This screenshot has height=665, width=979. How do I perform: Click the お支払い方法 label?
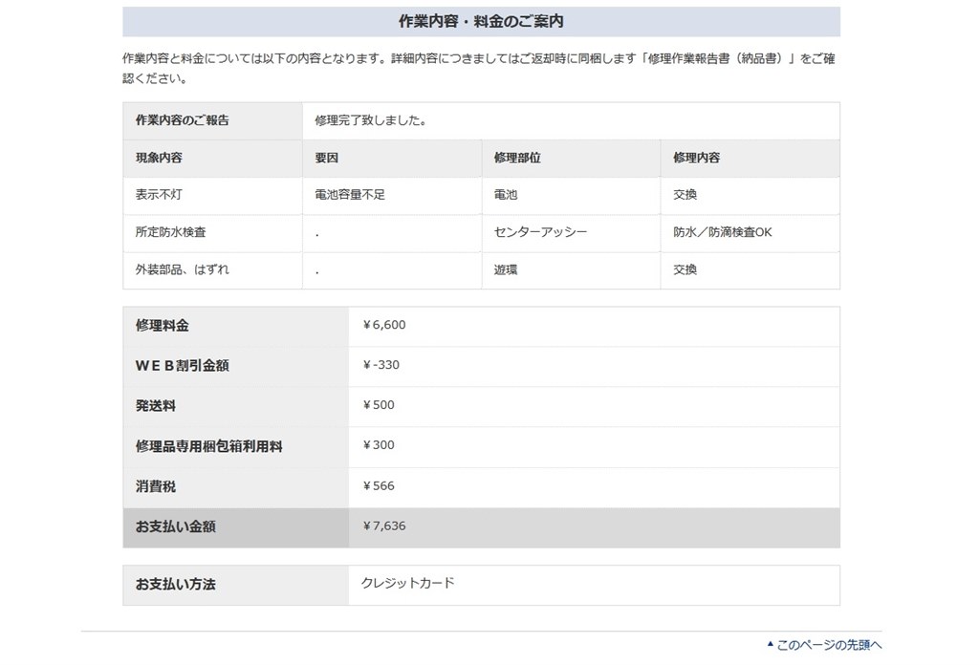click(176, 585)
